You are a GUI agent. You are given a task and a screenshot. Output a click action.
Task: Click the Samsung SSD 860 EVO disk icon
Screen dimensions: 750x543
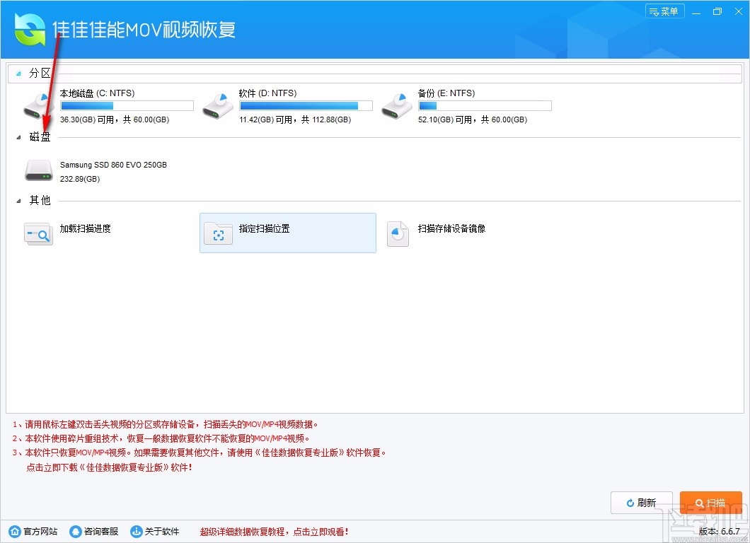coord(38,170)
